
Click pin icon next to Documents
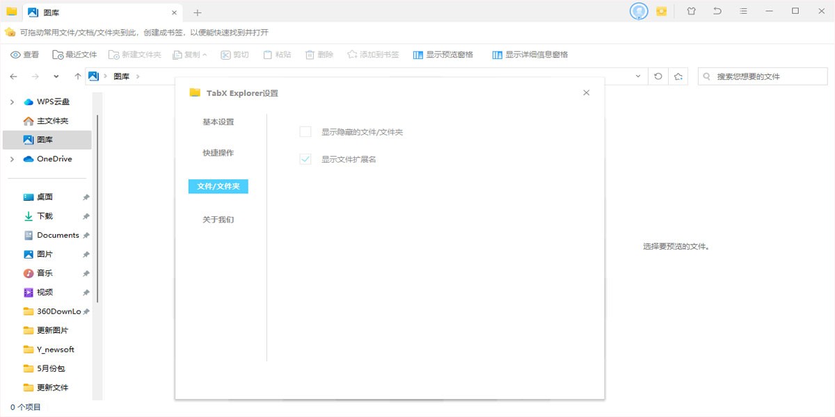click(x=86, y=236)
